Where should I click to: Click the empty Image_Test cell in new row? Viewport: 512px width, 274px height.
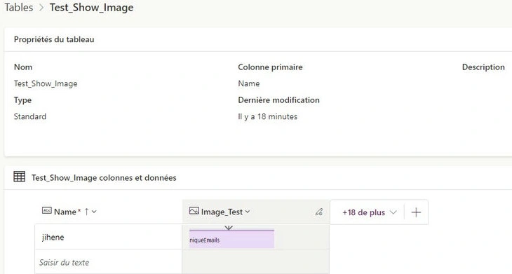tap(256, 262)
